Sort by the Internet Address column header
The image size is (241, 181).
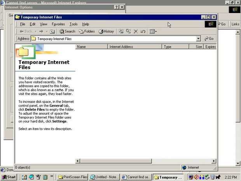pyautogui.click(x=135, y=47)
